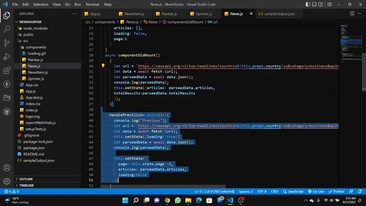This screenshot has height=206, width=366.
Task: Open the Help menu
Action: click(108, 4)
